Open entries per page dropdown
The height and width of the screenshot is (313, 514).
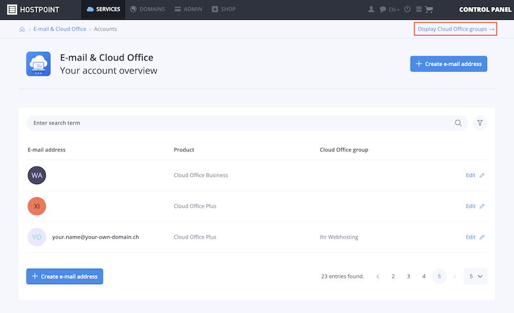pyautogui.click(x=475, y=276)
